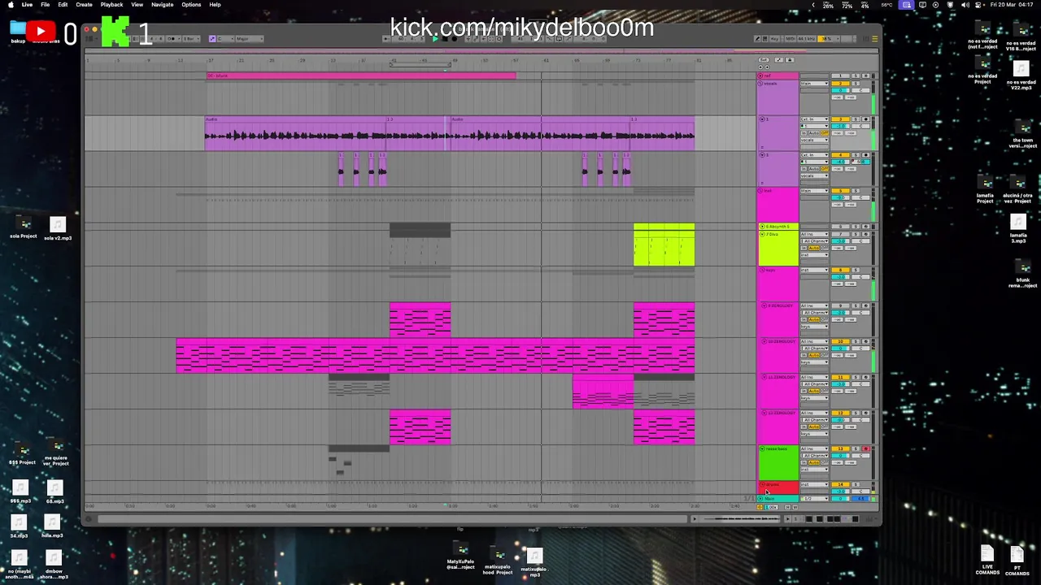Viewport: 1041px width, 585px height.
Task: Toggle the purple Scale Mode button
Action: click(212, 38)
